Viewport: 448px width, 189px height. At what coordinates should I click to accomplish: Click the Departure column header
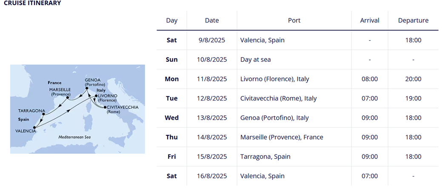[413, 20]
